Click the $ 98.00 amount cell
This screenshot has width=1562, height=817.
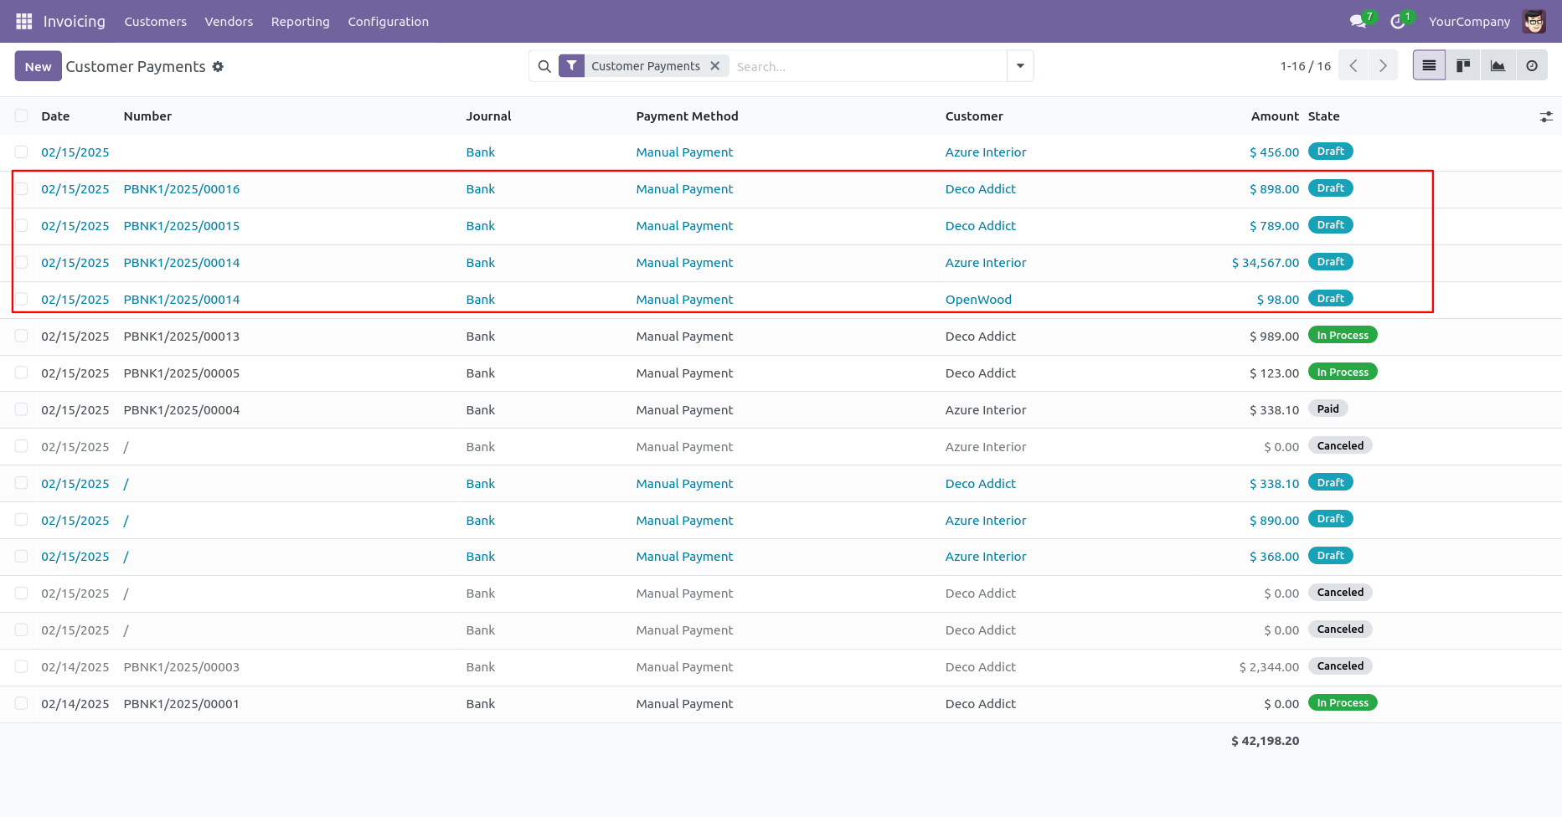point(1278,300)
